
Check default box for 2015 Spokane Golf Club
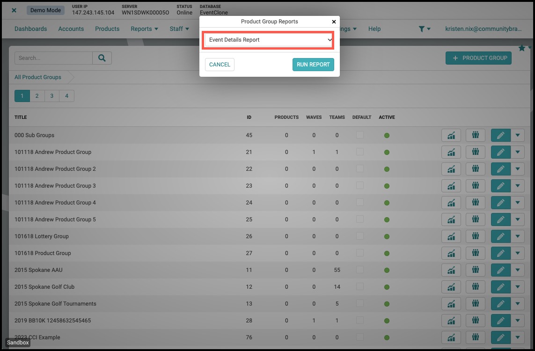(359, 286)
